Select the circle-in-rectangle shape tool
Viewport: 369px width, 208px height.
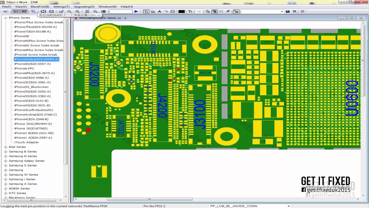point(173,12)
